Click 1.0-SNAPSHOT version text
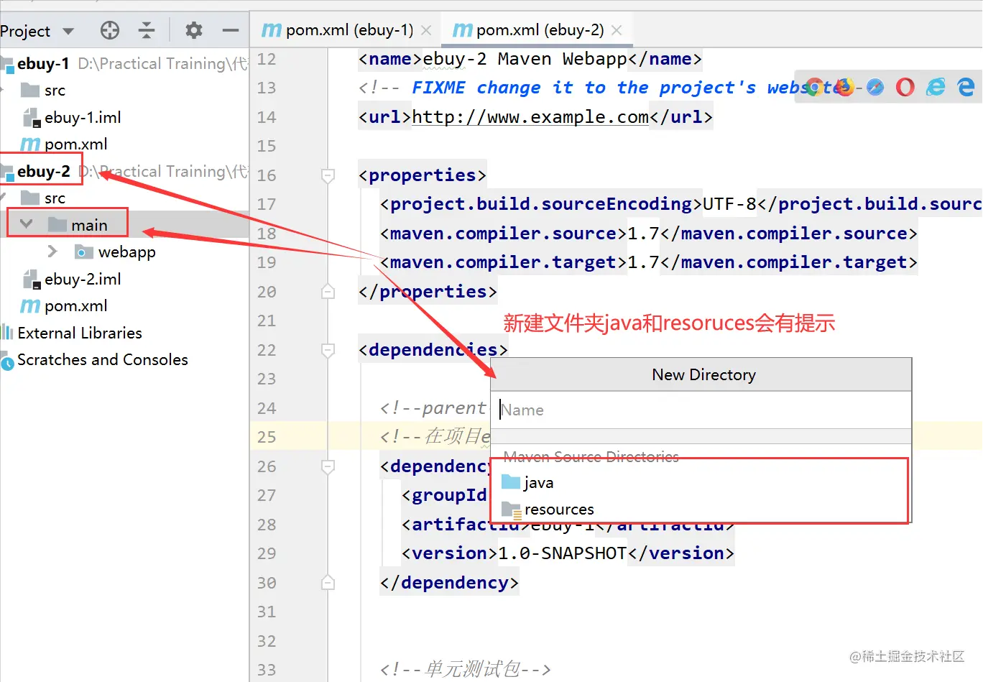This screenshot has width=983, height=682. [x=563, y=553]
